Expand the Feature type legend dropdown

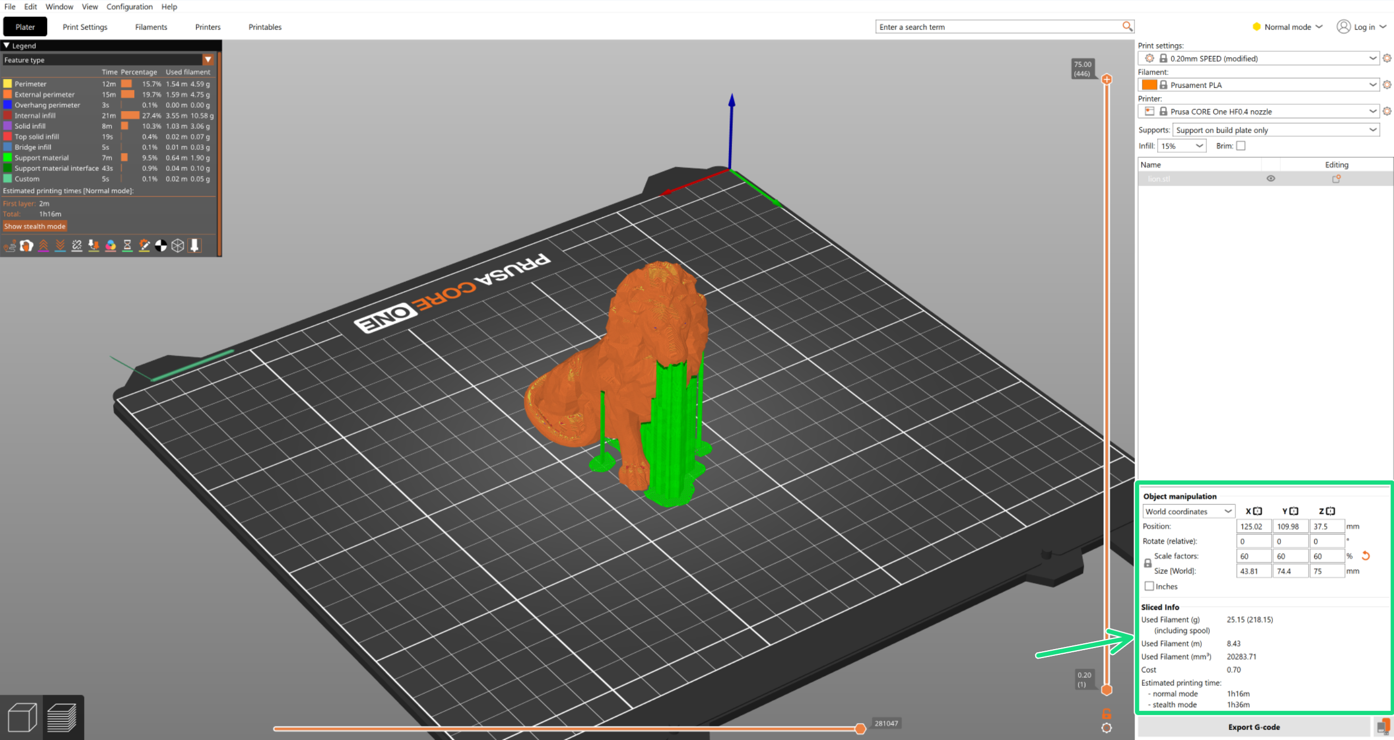click(x=208, y=60)
